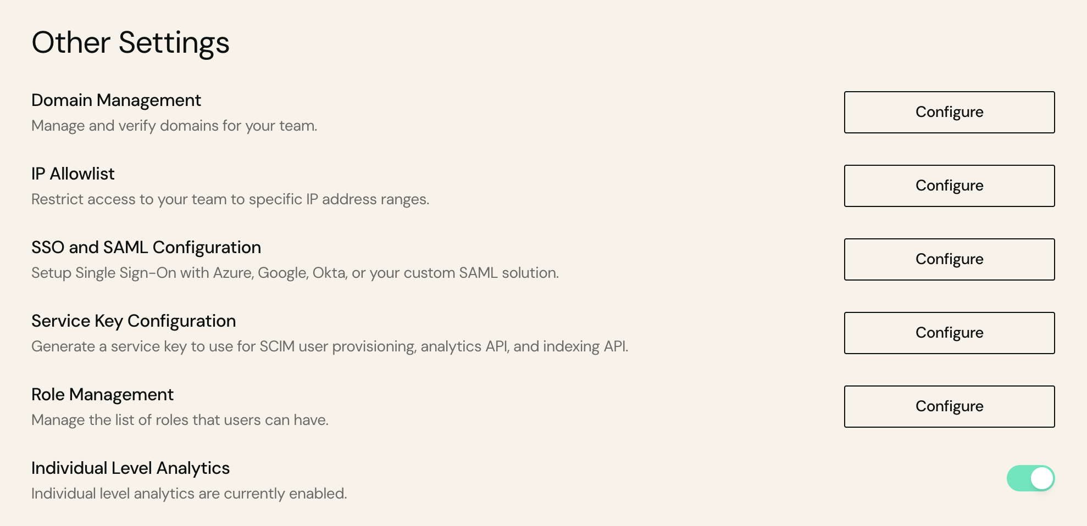Configure SSO and SAML
The width and height of the screenshot is (1087, 526).
click(949, 259)
